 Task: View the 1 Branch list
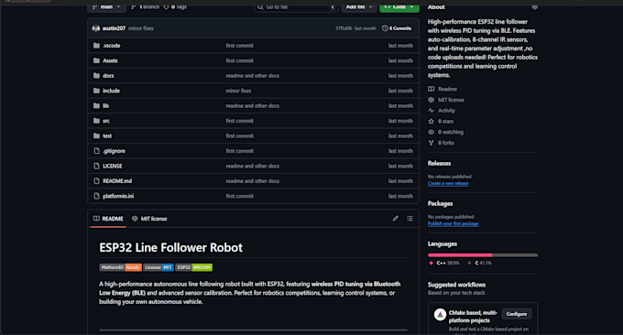[145, 6]
